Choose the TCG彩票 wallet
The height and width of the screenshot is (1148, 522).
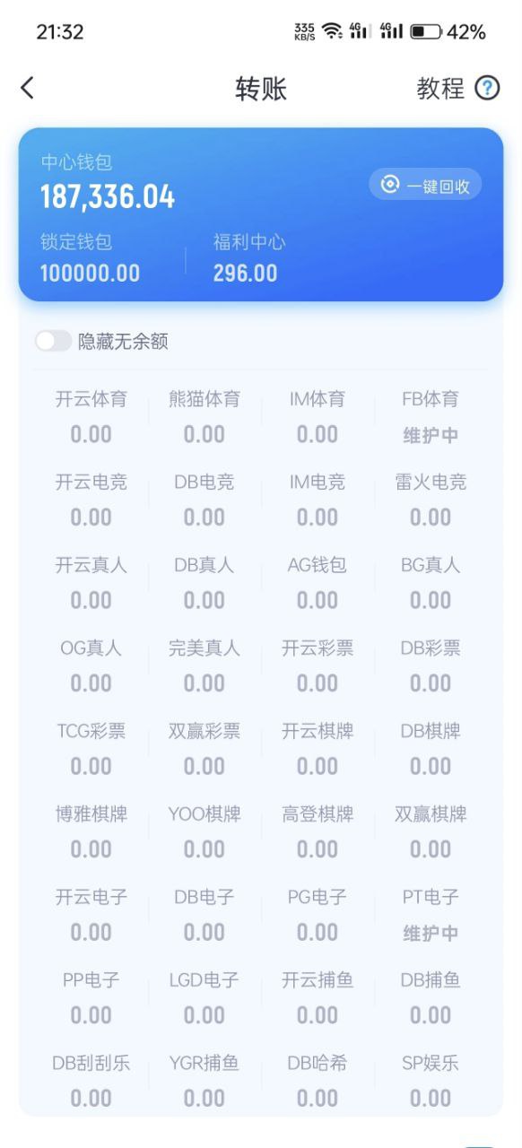(x=91, y=749)
